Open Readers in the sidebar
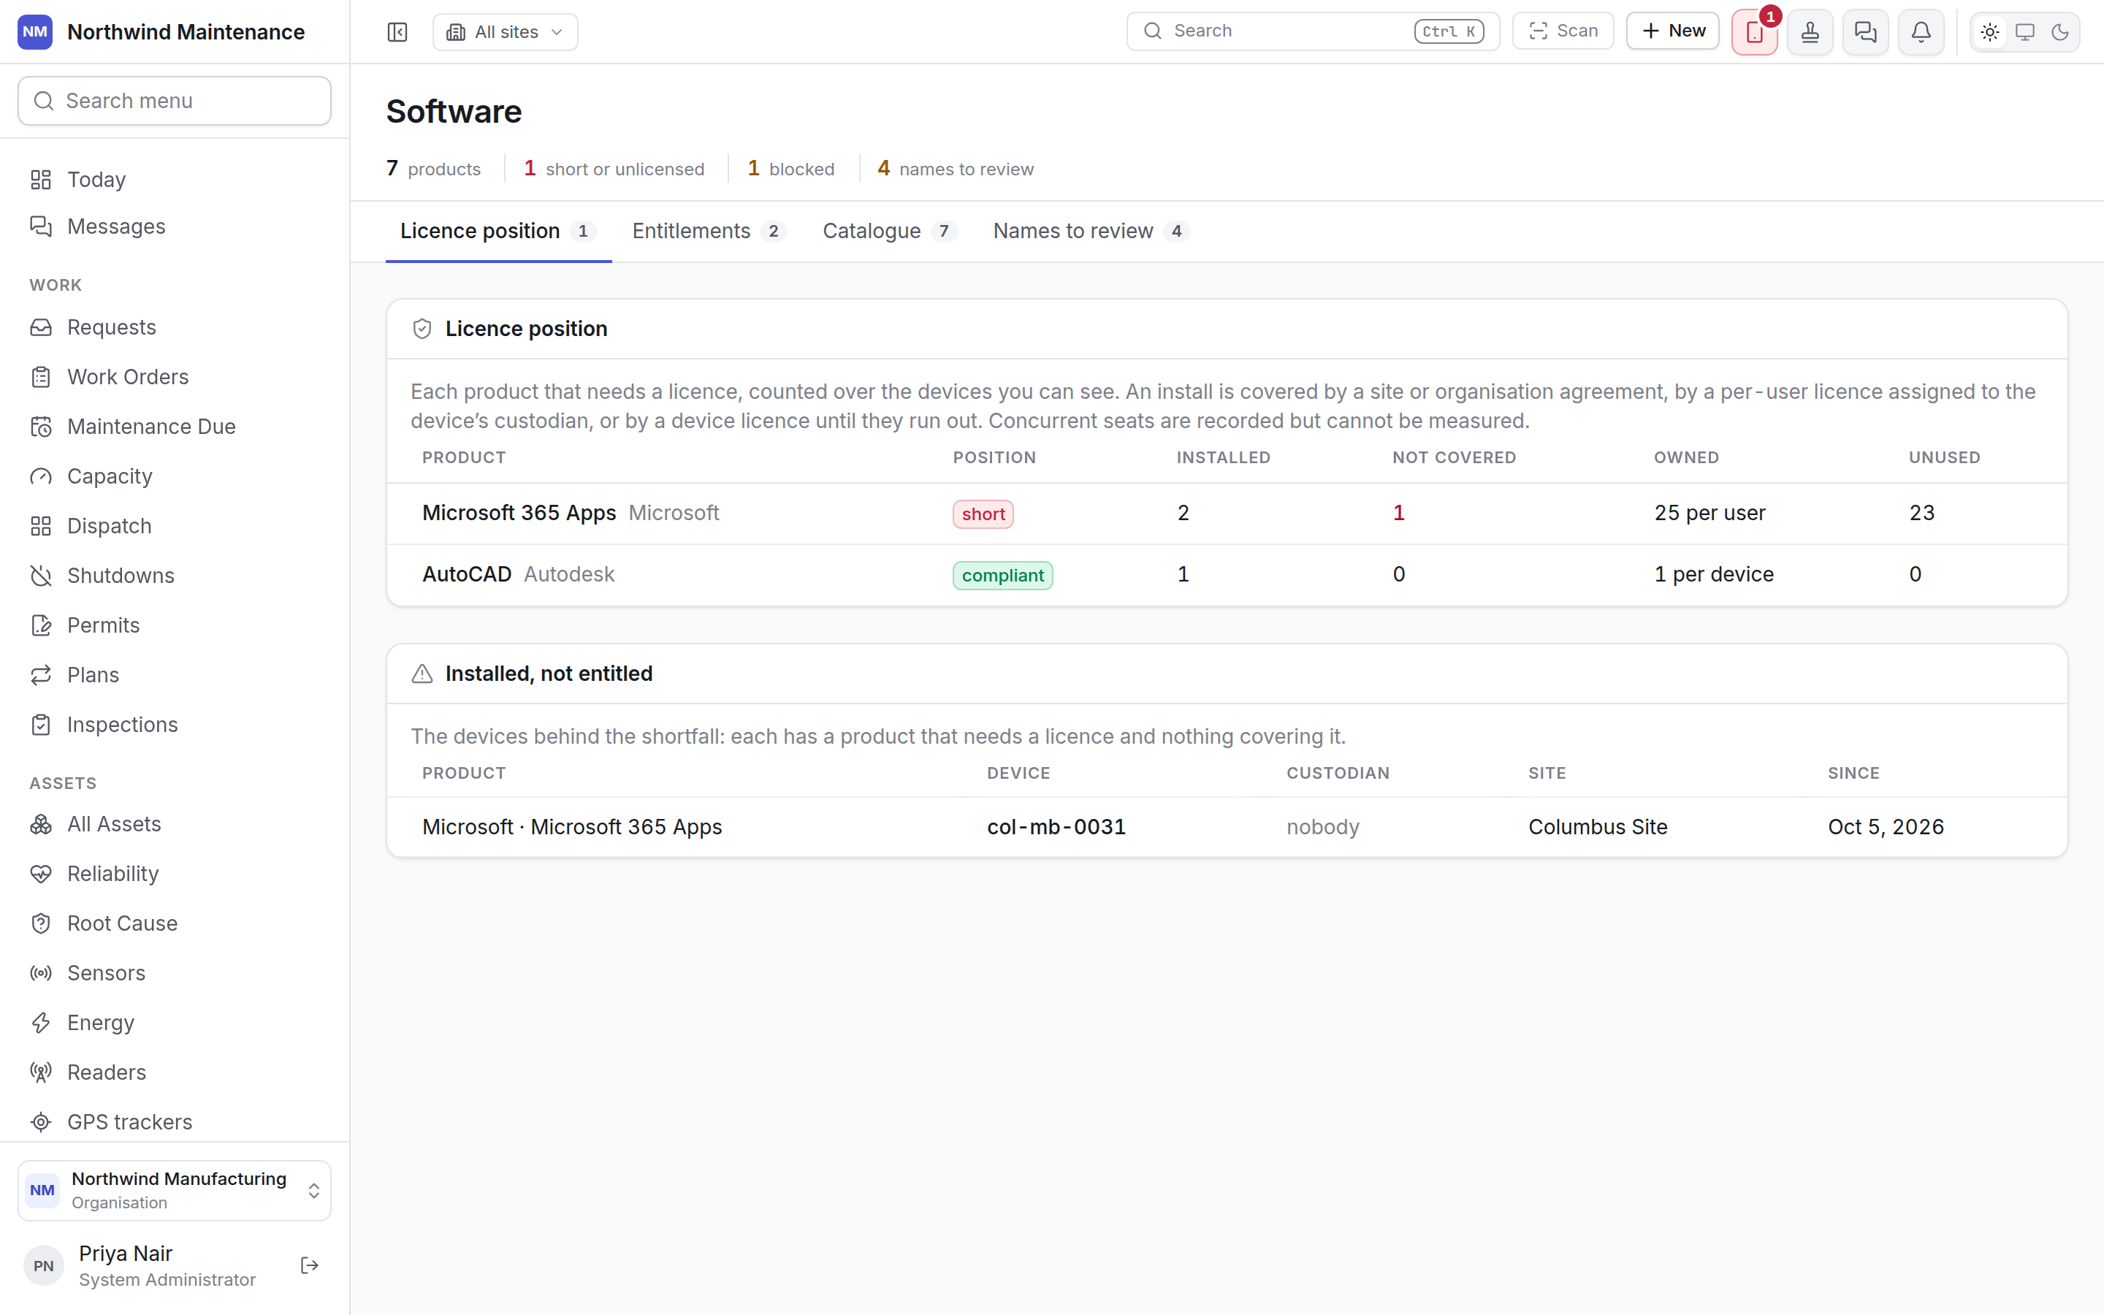This screenshot has width=2104, height=1315. (x=175, y=1072)
